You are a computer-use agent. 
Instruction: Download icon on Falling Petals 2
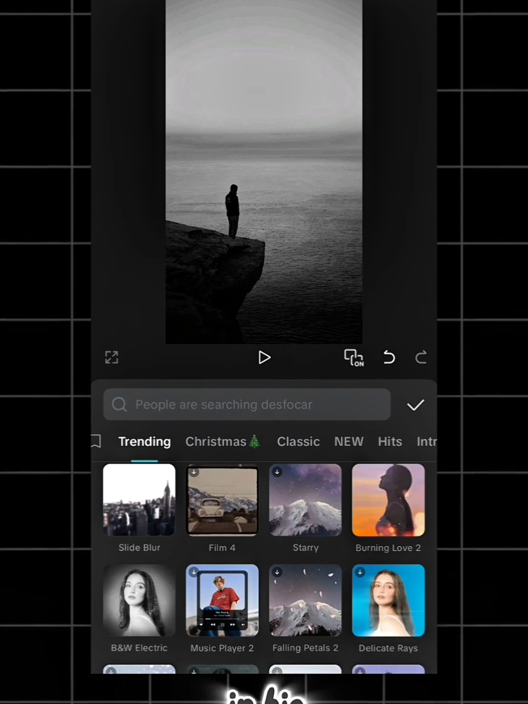277,572
